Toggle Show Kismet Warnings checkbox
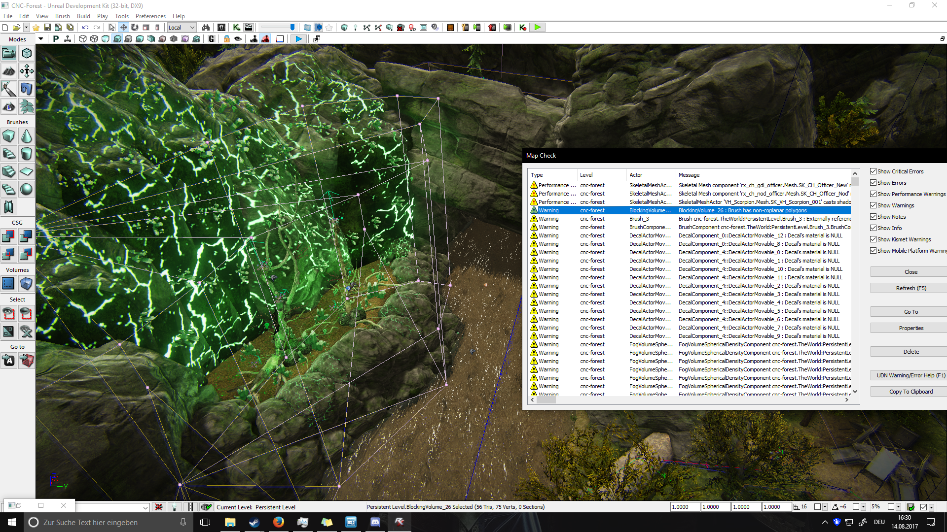The image size is (947, 532). [874, 239]
